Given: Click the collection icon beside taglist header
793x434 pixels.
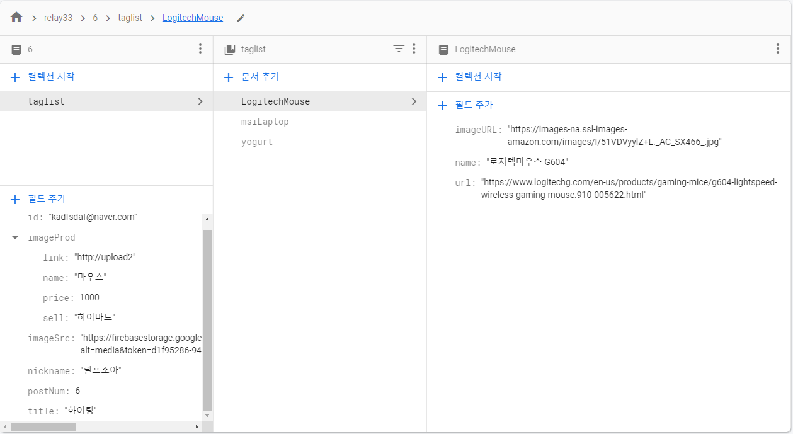Looking at the screenshot, I should [x=230, y=49].
